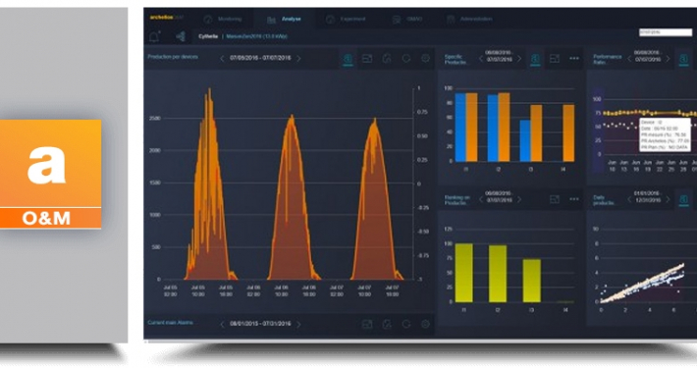Click layout icon in Production per devices toolbar
Image resolution: width=697 pixels, height=368 pixels.
[367, 58]
